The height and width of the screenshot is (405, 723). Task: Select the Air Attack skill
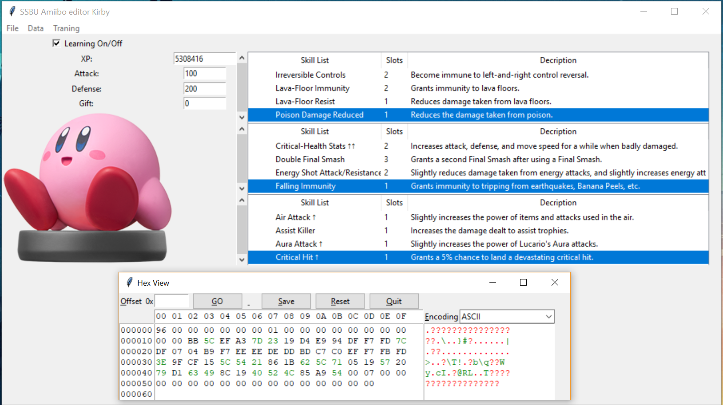(x=478, y=217)
